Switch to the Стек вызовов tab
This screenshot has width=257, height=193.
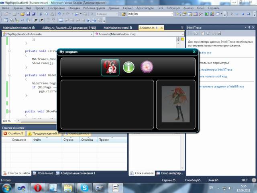pyautogui.click(x=142, y=173)
